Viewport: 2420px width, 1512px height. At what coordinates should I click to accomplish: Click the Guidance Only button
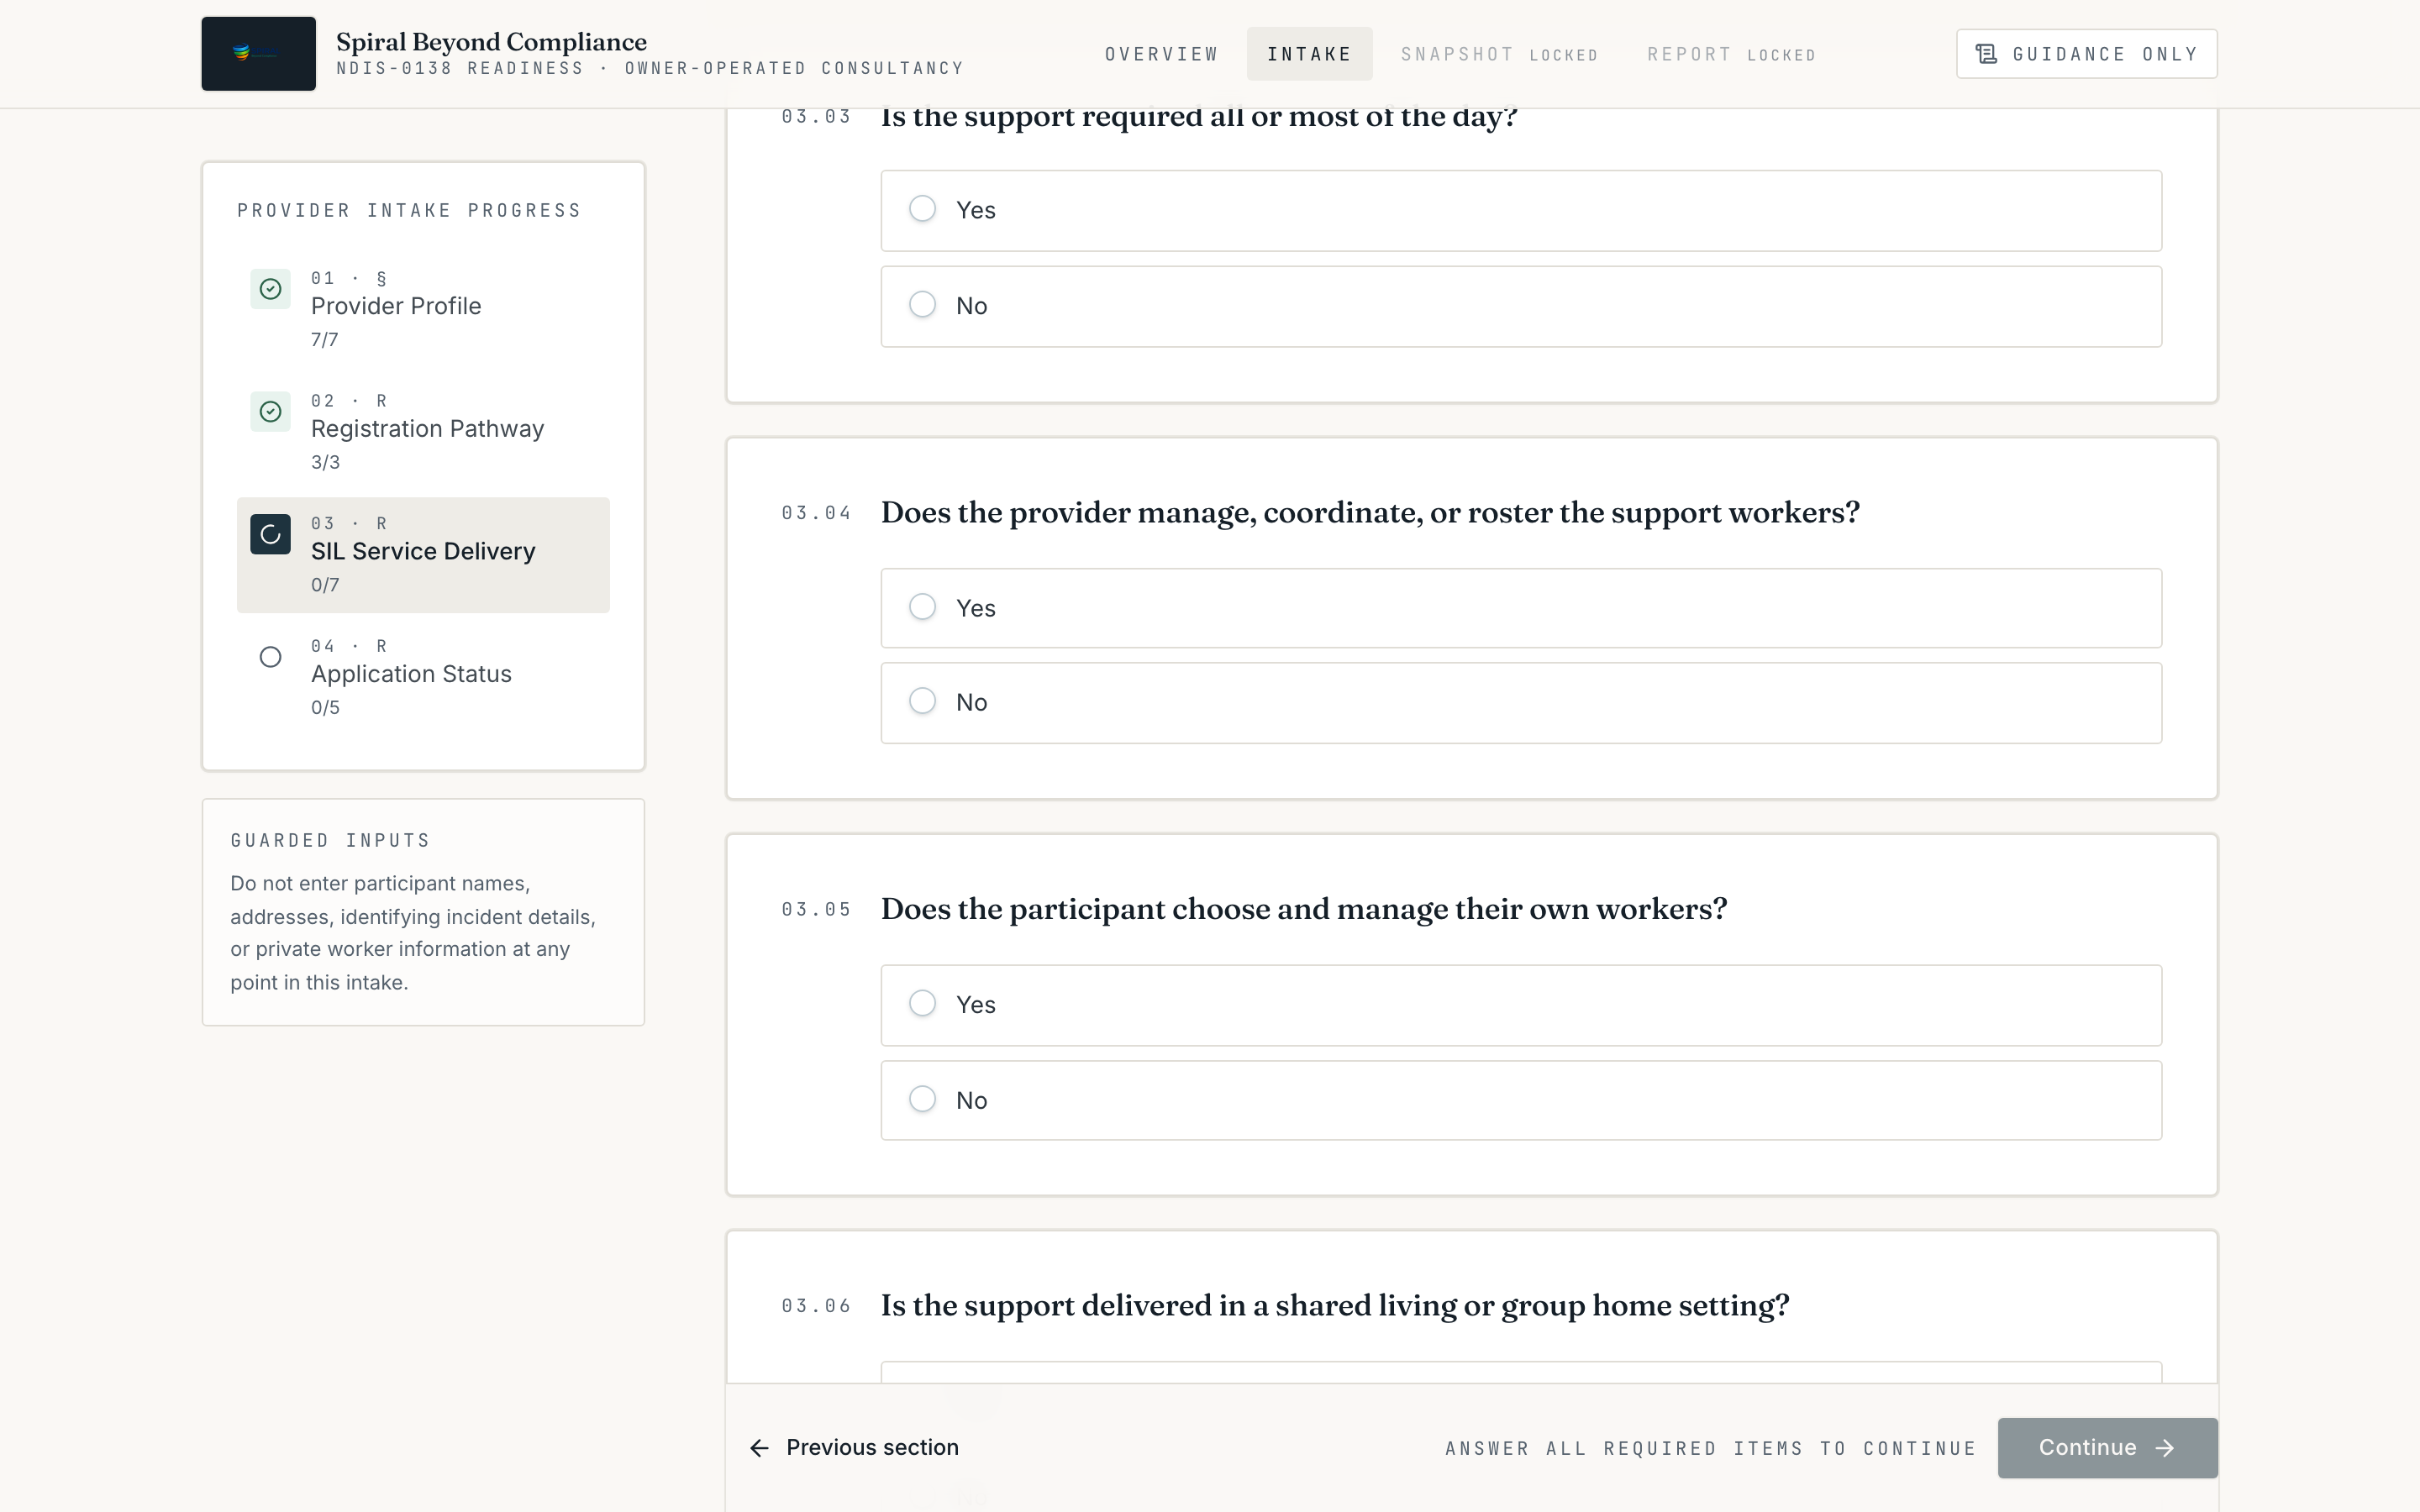coord(2086,54)
